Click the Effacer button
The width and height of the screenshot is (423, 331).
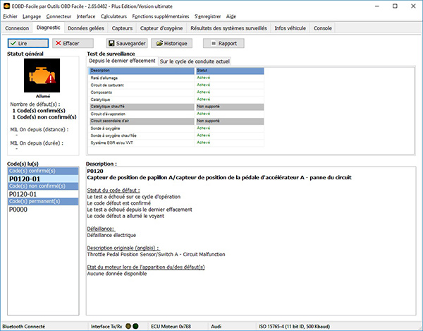coord(73,43)
